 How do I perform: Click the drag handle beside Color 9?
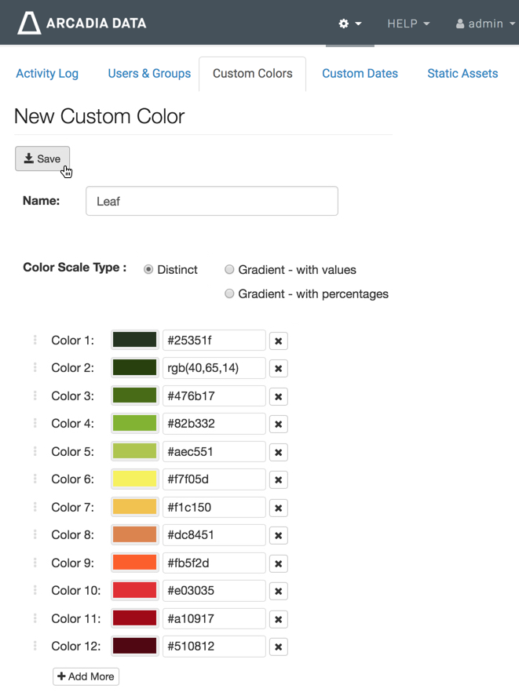[x=35, y=563]
